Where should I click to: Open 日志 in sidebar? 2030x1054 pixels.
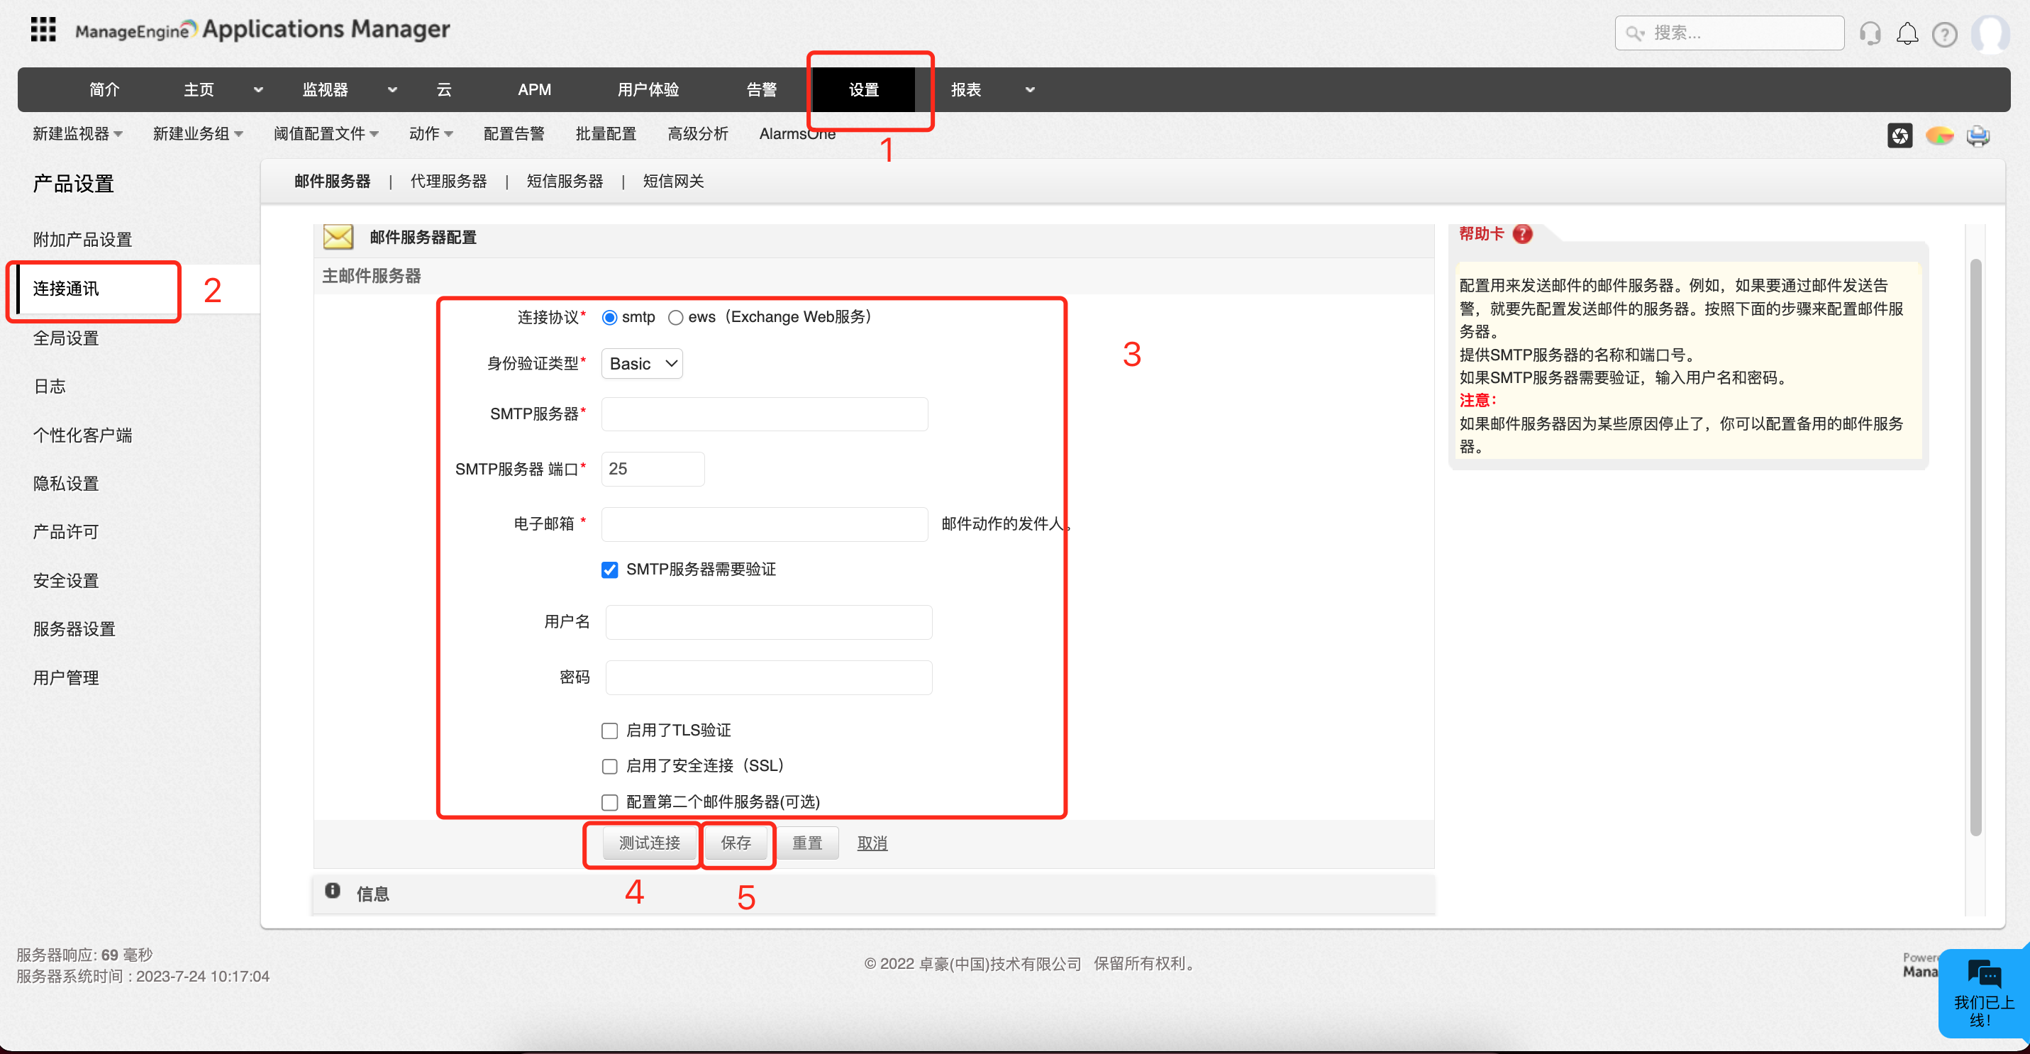point(49,386)
